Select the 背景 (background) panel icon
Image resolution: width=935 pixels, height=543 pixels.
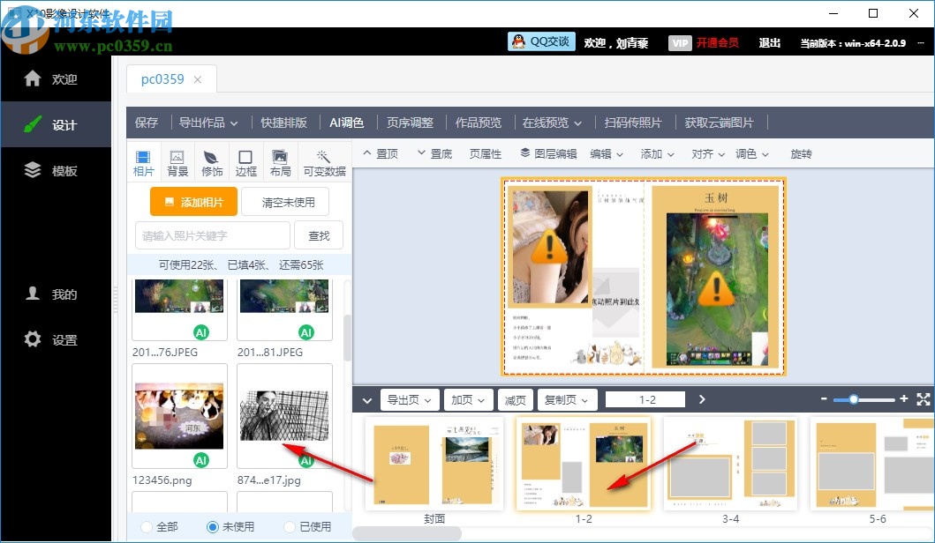[x=177, y=162]
